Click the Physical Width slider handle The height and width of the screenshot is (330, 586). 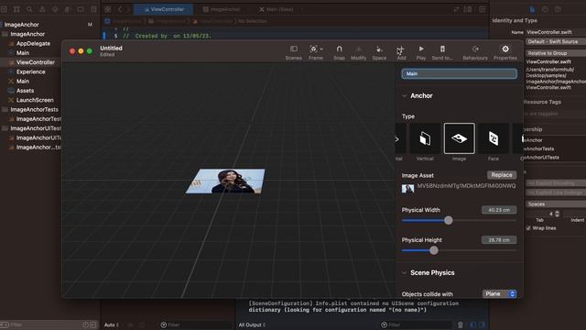(x=449, y=220)
